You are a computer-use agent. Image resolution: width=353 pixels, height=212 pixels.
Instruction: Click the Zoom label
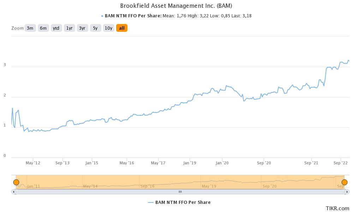pos(17,28)
